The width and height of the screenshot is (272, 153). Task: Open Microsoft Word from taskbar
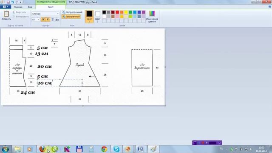141,149
